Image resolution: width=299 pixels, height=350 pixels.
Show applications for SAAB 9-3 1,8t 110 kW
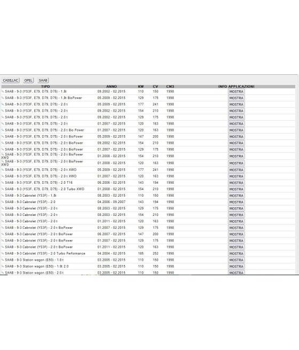pos(237,92)
